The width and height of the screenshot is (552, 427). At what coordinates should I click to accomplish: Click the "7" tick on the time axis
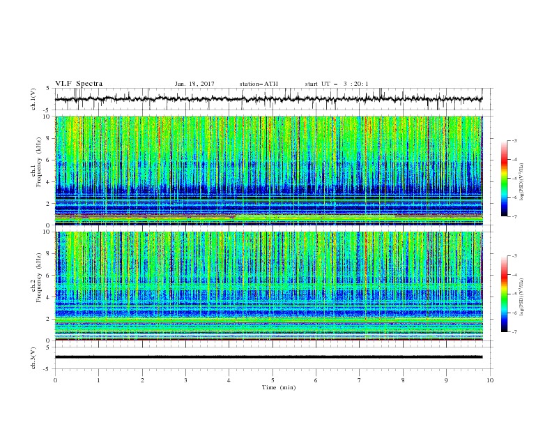(360, 380)
